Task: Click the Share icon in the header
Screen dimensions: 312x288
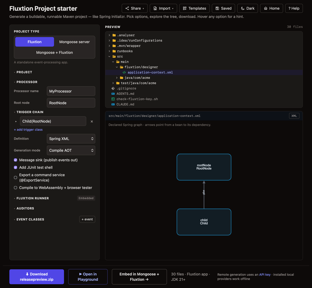Action: 127,8
